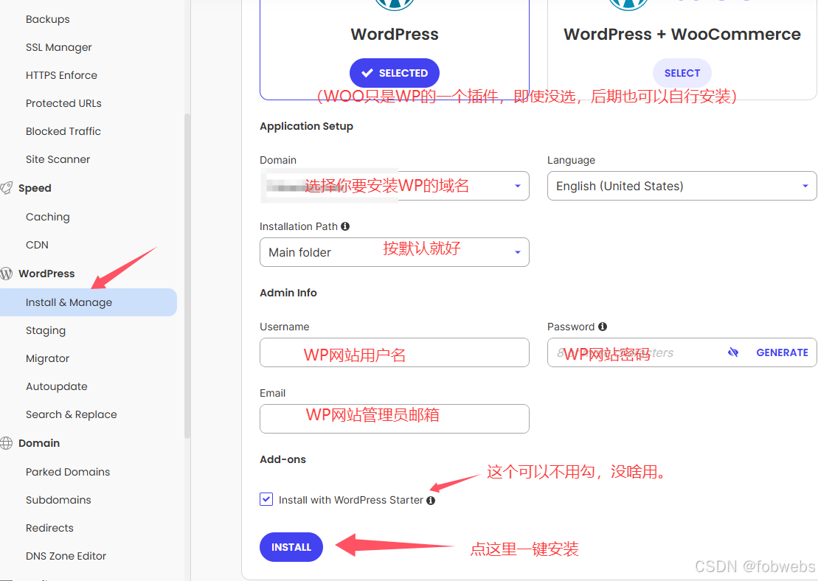Open Subdomains page

[58, 500]
